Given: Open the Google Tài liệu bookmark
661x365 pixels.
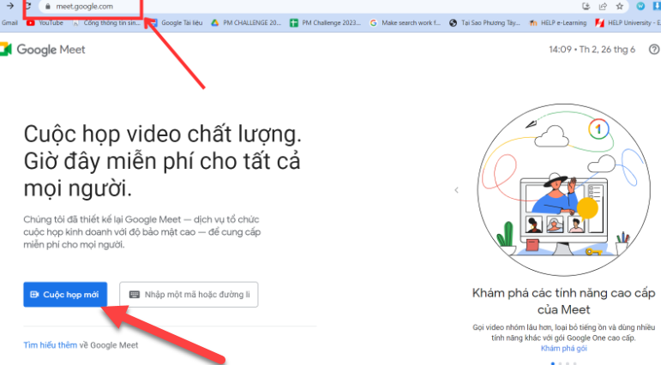Looking at the screenshot, I should click(x=177, y=23).
